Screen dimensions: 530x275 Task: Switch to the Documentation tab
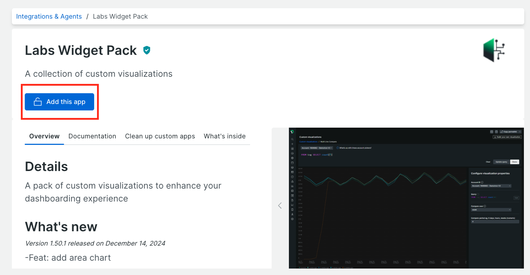(x=92, y=136)
